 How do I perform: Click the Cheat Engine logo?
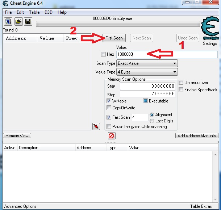(x=210, y=28)
